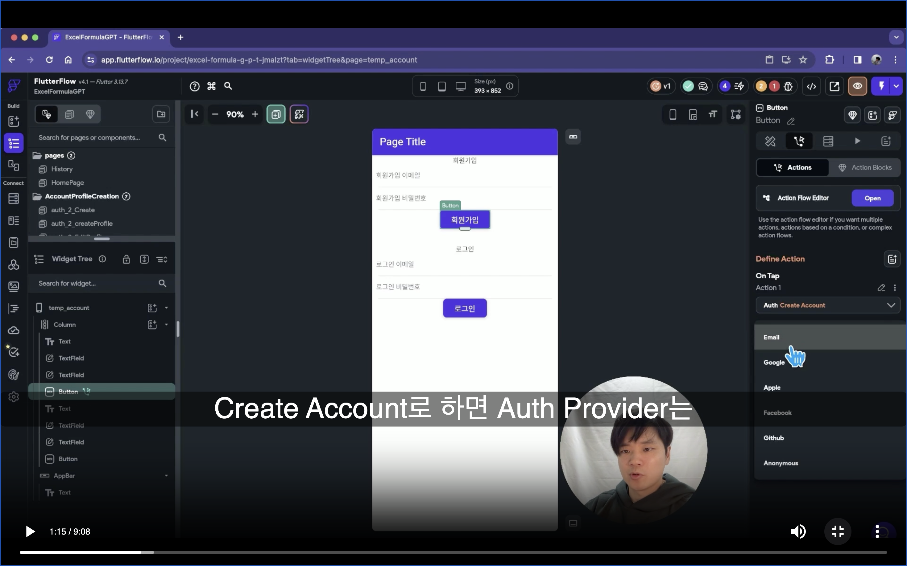Open the browser tab list chevron
Screen dimensions: 907x566
pos(896,37)
